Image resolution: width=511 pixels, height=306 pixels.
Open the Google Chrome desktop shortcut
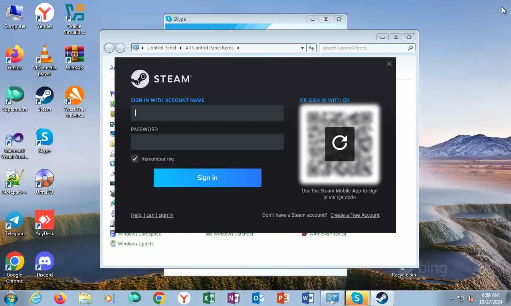point(15,268)
